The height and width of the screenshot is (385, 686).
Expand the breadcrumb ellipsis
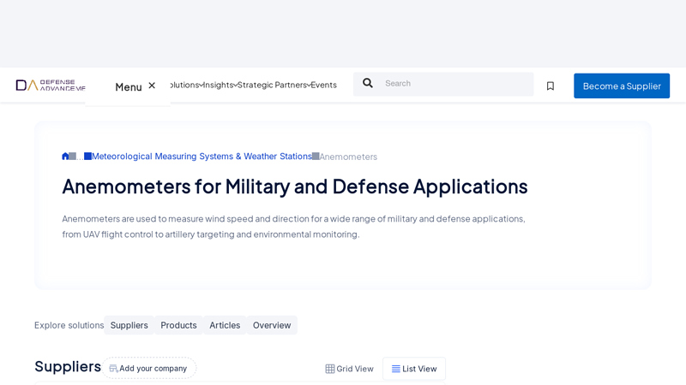[x=80, y=157]
